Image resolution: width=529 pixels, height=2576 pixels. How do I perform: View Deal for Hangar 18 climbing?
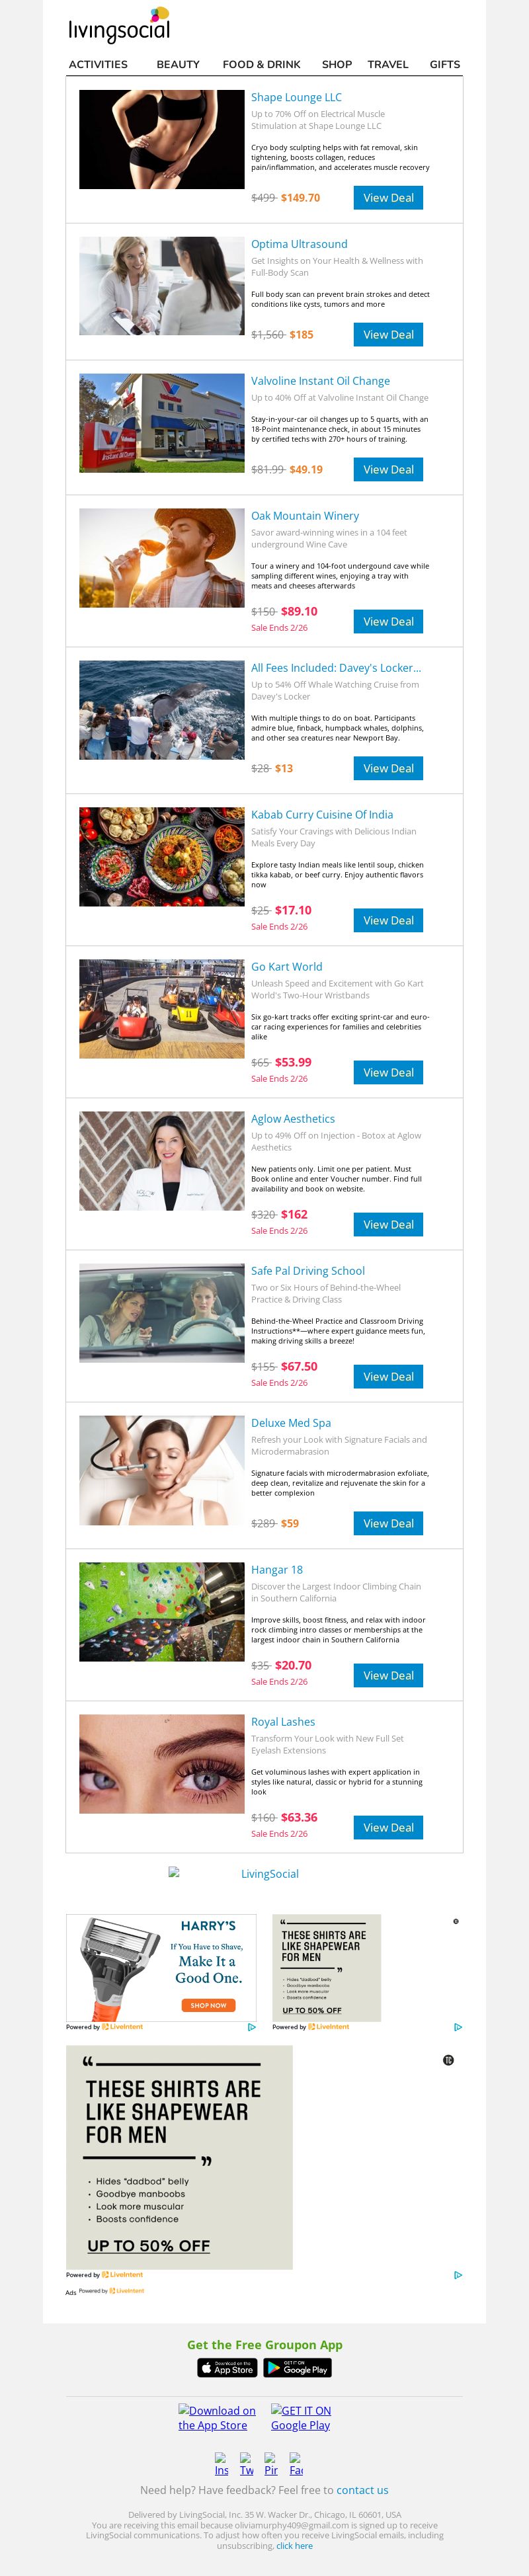(x=388, y=1675)
